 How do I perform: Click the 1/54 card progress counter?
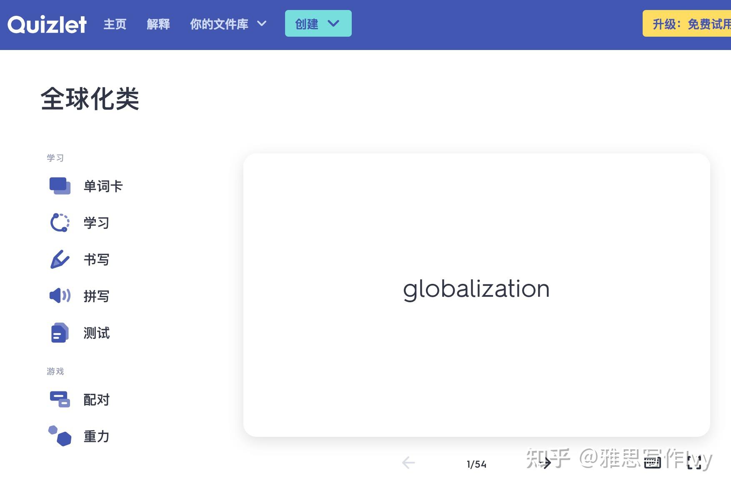pos(476,464)
